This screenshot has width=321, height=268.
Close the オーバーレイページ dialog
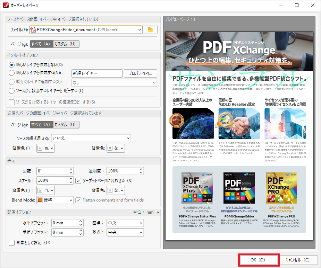tap(313, 5)
